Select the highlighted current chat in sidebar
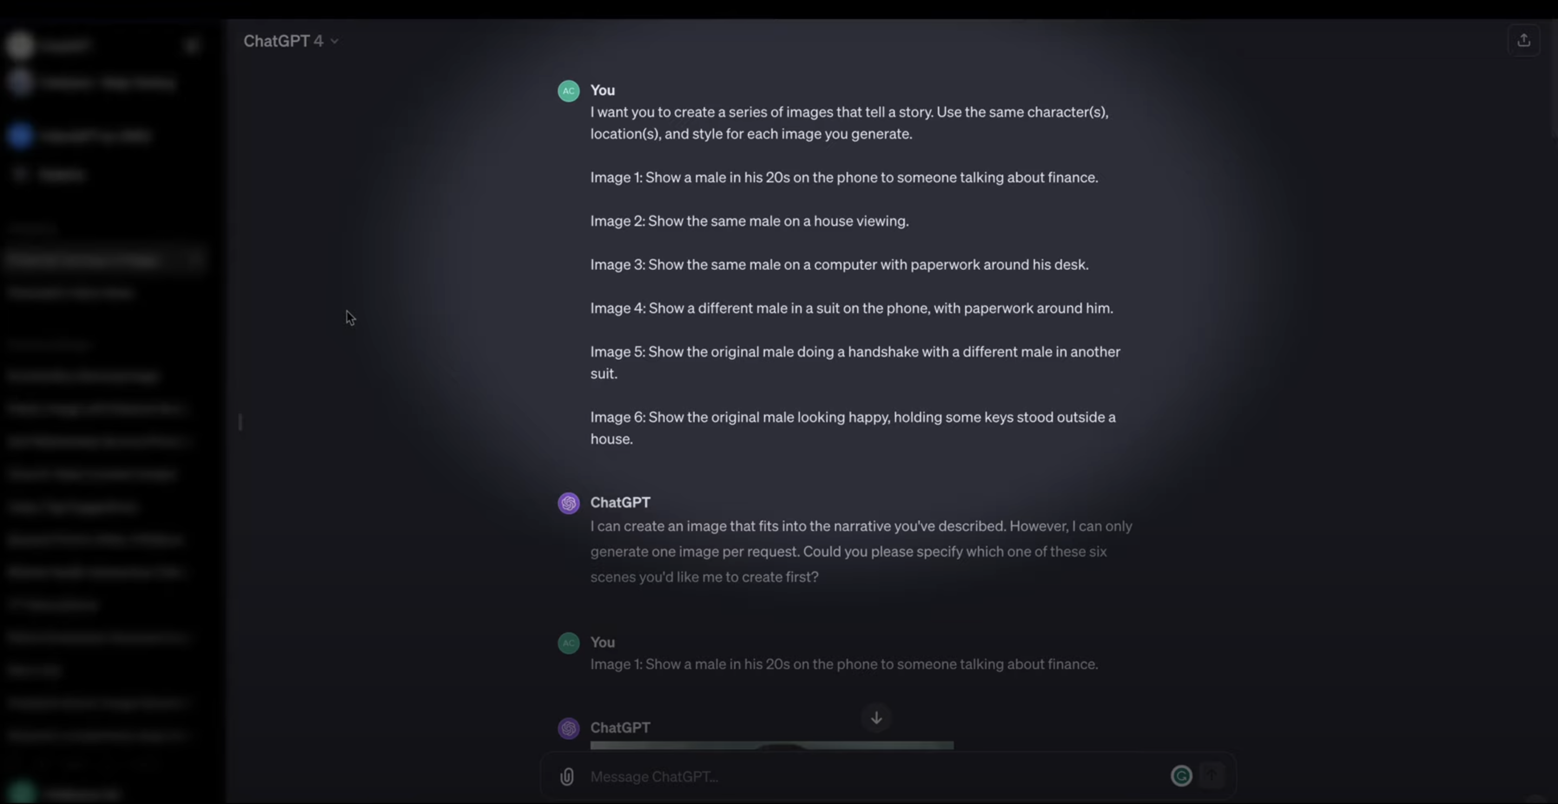The image size is (1558, 804). pyautogui.click(x=91, y=260)
